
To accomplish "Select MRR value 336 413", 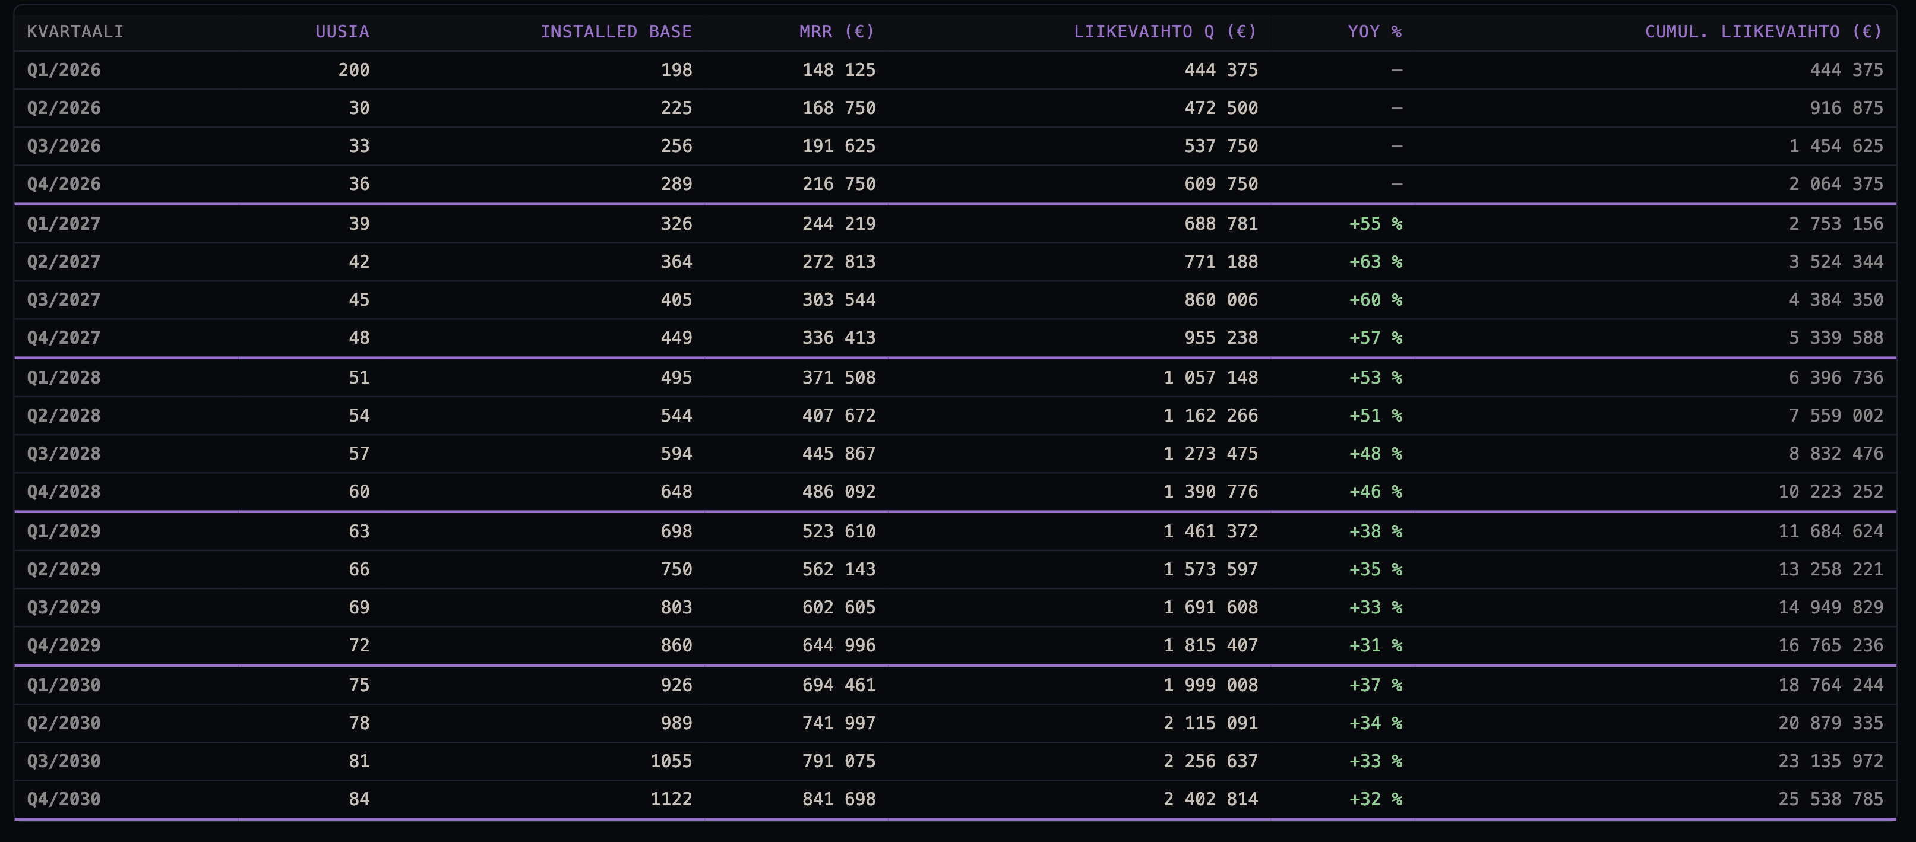I will click(838, 338).
